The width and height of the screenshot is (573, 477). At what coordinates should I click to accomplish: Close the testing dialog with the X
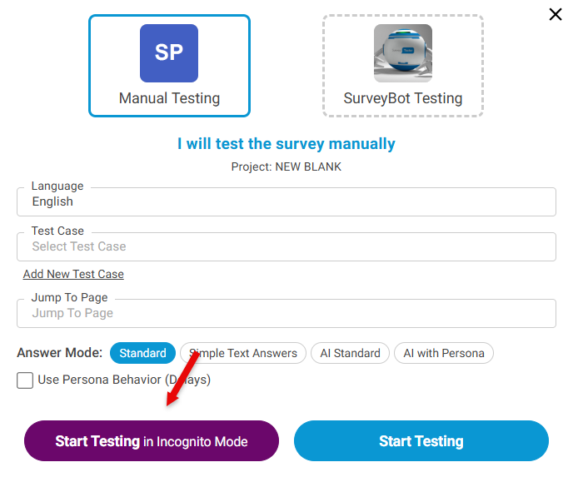point(556,14)
